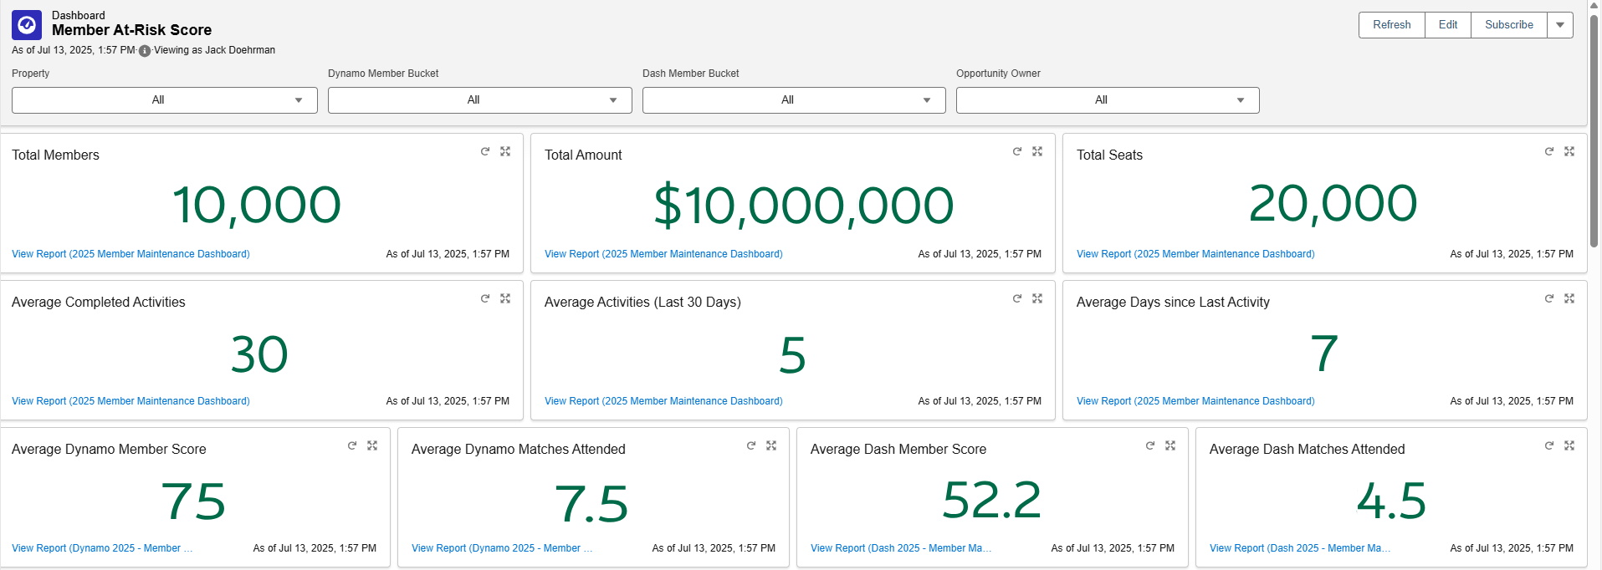Screen dimensions: 1602x570
Task: Refresh the Total Seats widget
Action: (x=1549, y=151)
